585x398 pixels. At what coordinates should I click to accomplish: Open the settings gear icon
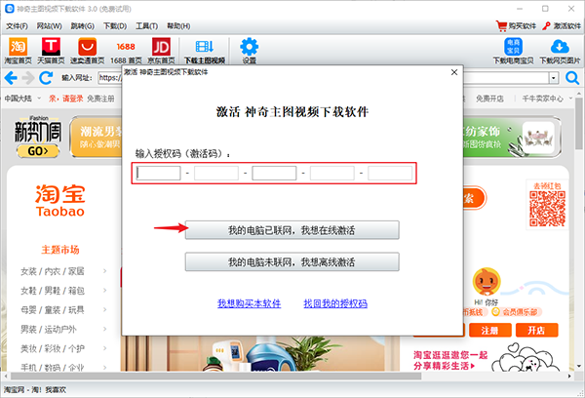[249, 47]
